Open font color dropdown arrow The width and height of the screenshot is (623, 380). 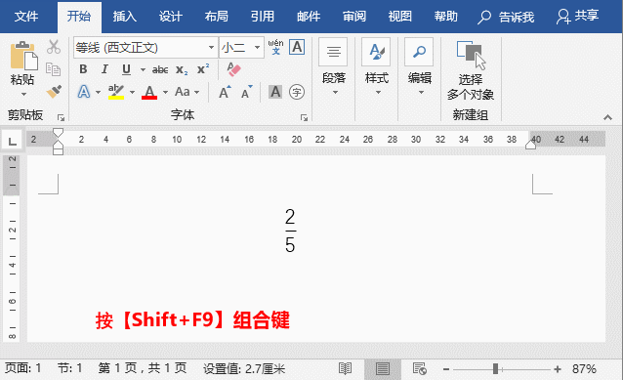[165, 92]
